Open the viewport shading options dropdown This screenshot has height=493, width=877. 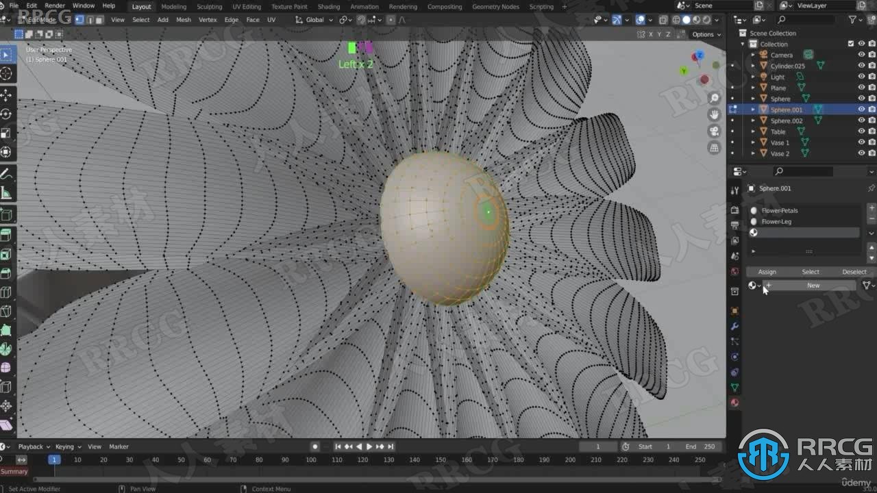click(x=718, y=20)
